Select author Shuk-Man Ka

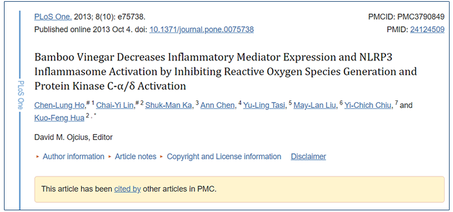click(x=168, y=105)
